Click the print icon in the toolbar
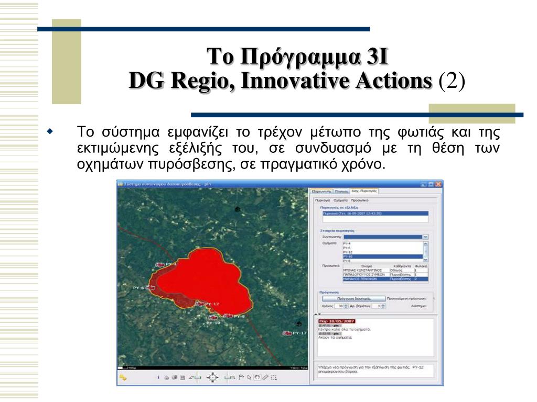Image resolution: width=537 pixels, height=402 pixels. (x=166, y=377)
